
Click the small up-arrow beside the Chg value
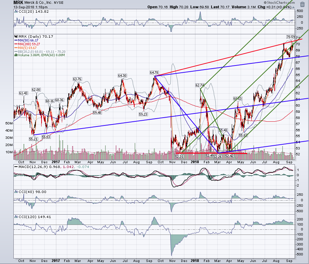tap(294, 7)
